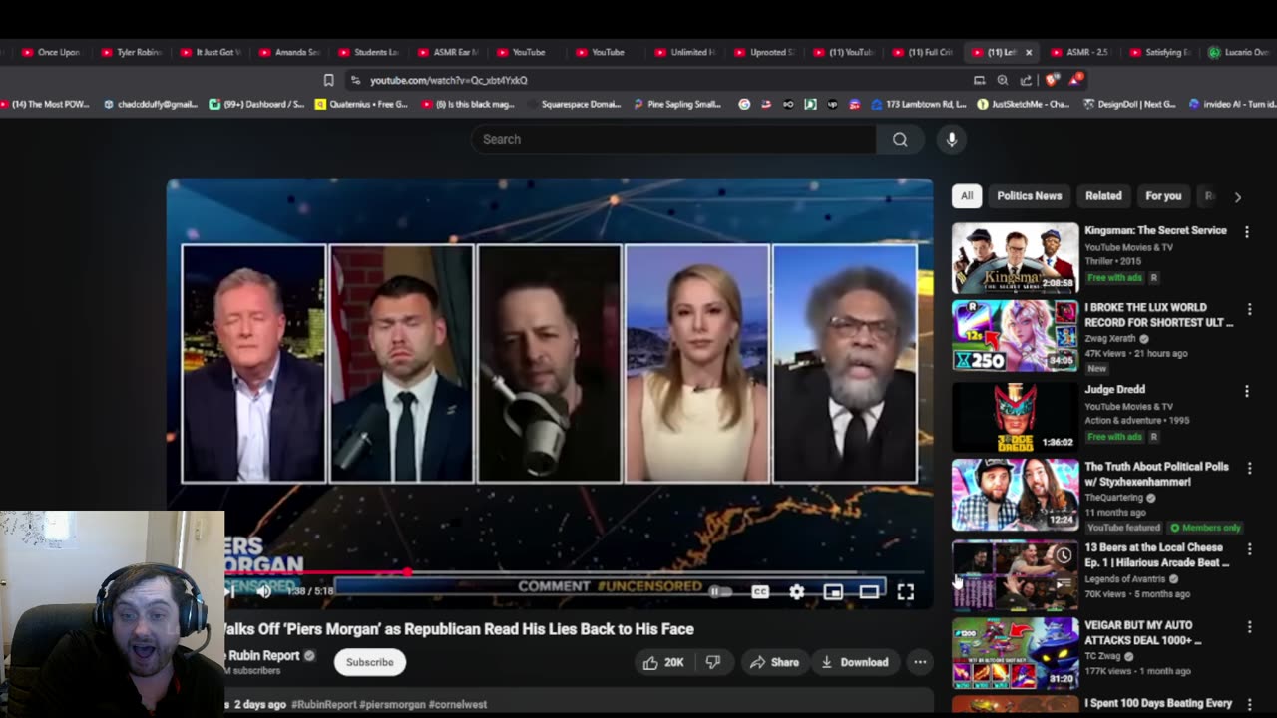
Task: Open picture-in-picture icon in address bar
Action: pos(979,80)
